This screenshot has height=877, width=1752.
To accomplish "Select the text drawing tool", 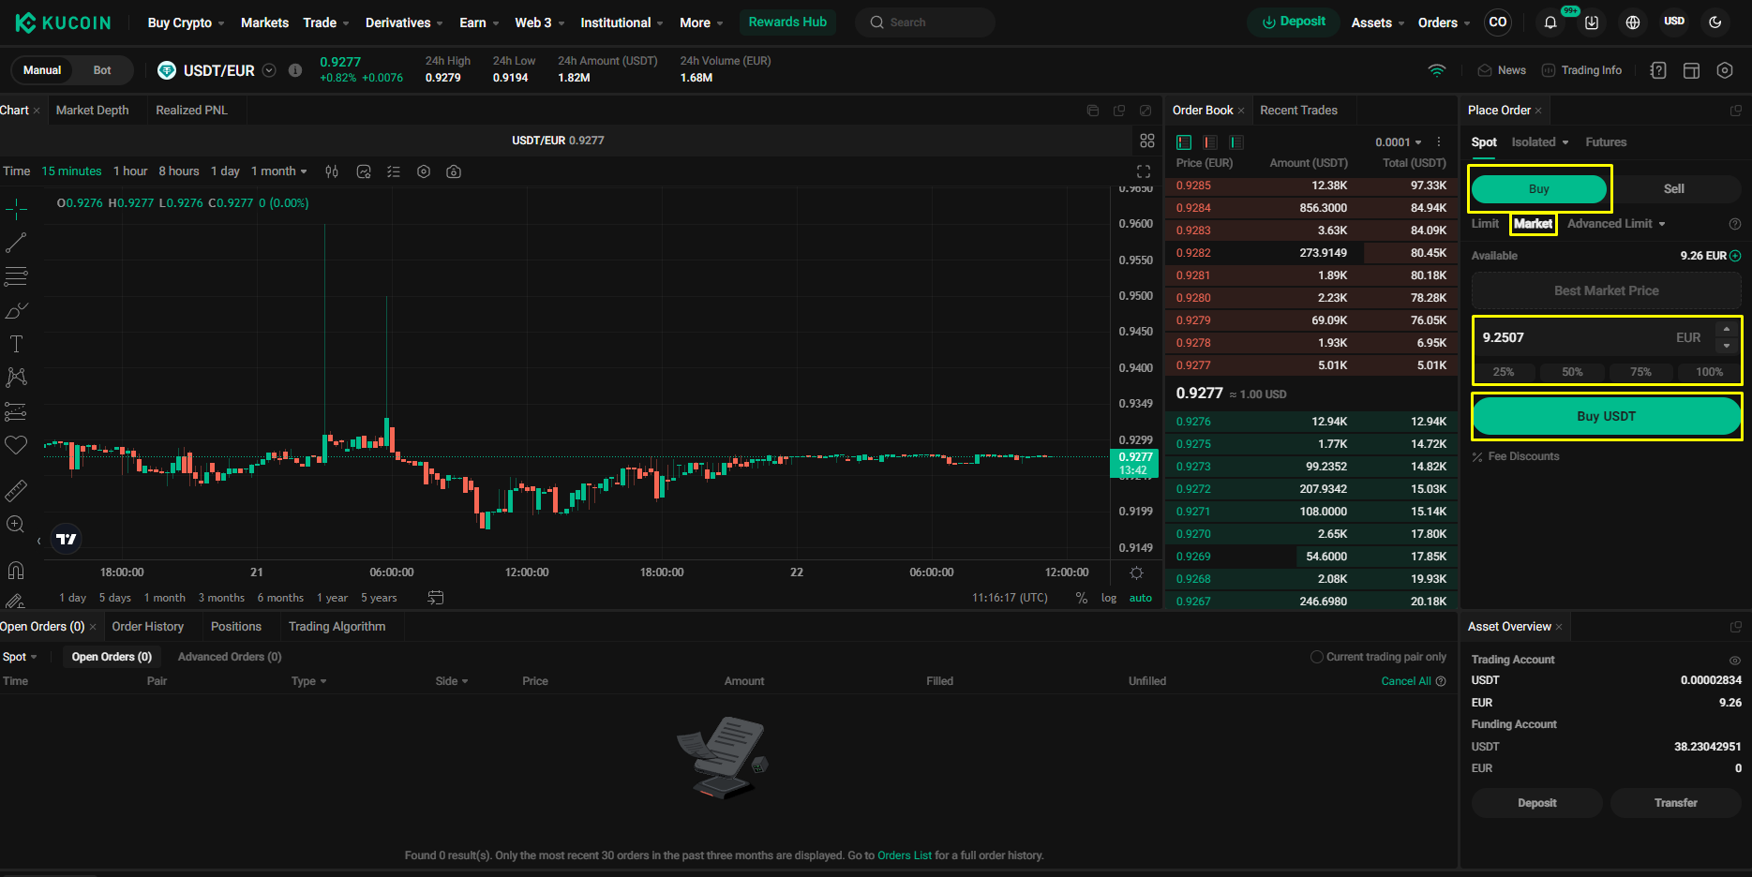I will [x=16, y=344].
